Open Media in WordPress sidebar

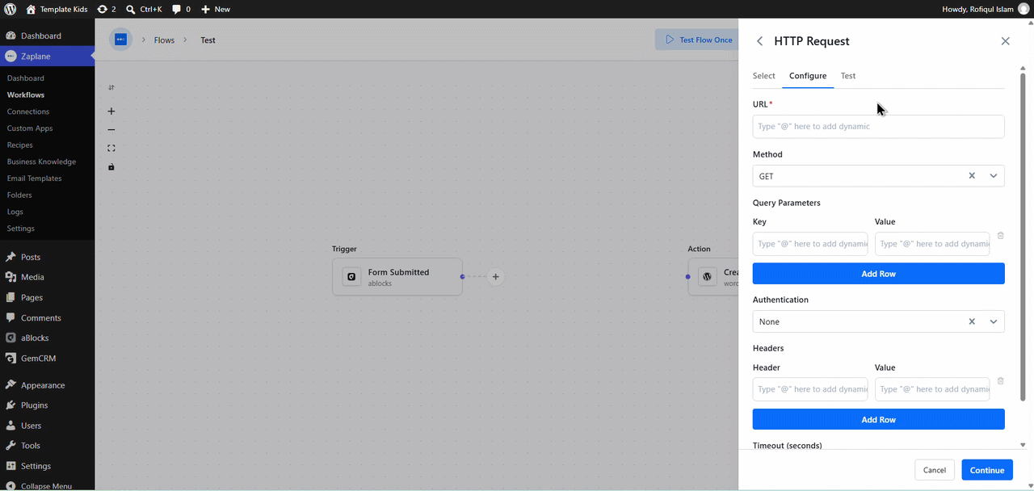click(x=47, y=277)
